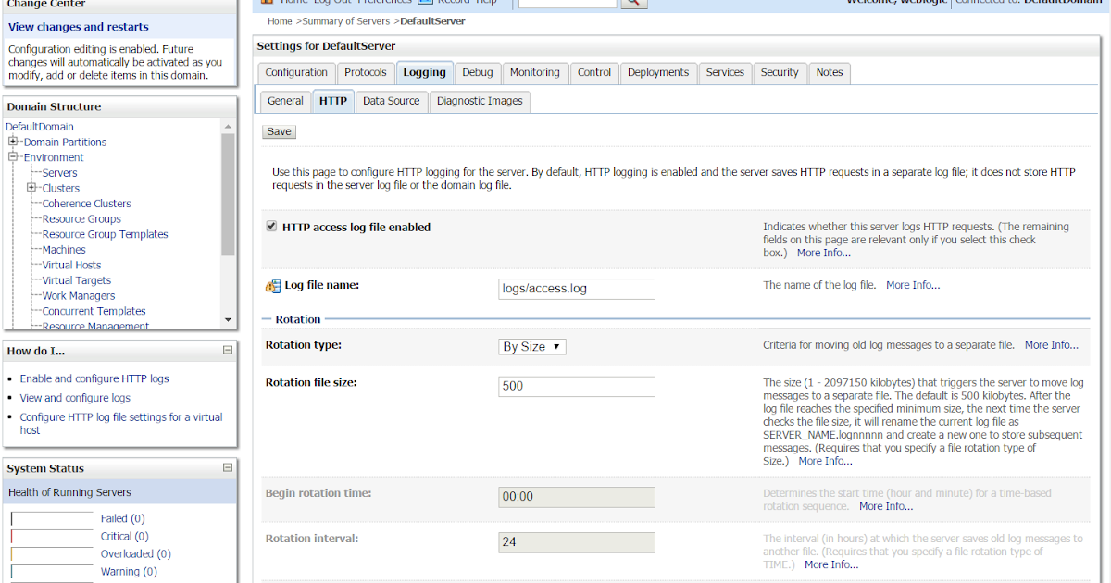Click the Home icon at top left
This screenshot has height=583, width=1111.
(265, 2)
